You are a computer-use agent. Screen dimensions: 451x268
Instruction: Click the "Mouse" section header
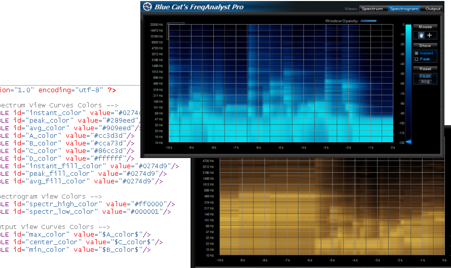click(425, 27)
